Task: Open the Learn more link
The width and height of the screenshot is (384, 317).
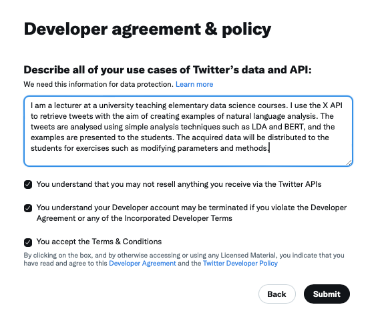Action: tap(194, 84)
